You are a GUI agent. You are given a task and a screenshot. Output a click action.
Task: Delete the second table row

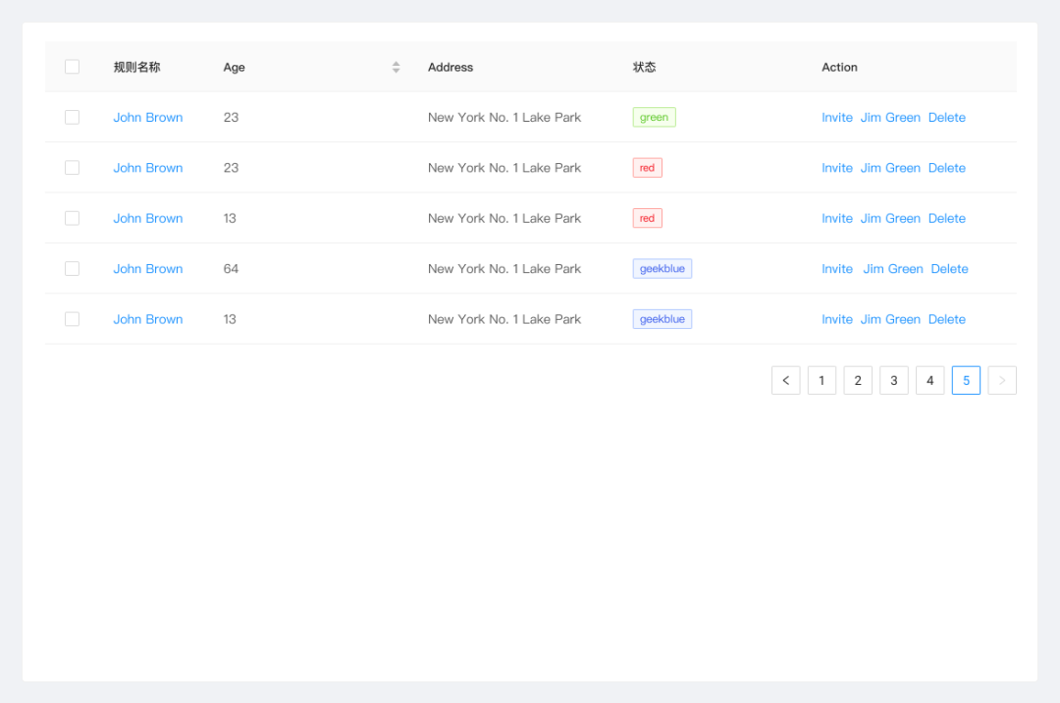click(946, 168)
